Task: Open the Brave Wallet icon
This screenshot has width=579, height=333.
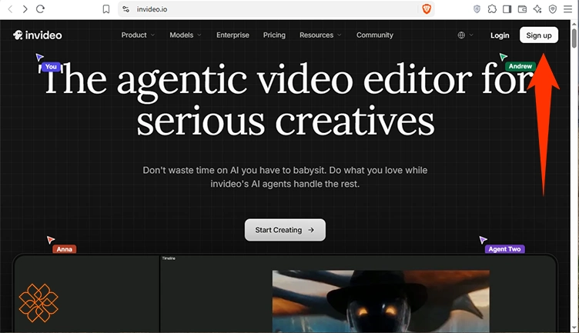Action: point(522,9)
